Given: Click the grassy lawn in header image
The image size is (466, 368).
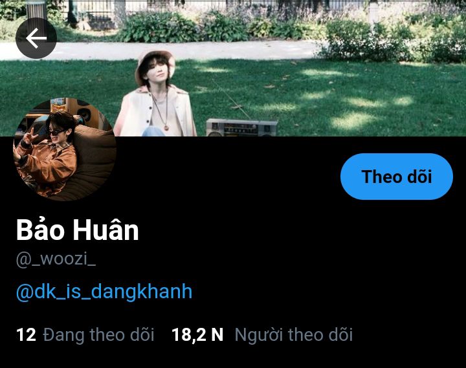Looking at the screenshot, I should pyautogui.click(x=342, y=98).
